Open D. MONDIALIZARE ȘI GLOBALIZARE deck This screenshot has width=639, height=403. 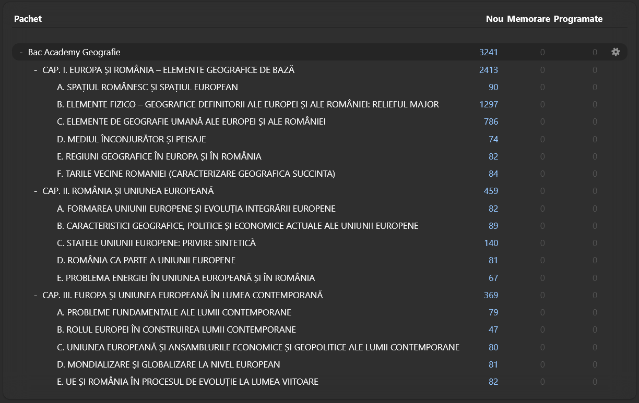tap(168, 364)
